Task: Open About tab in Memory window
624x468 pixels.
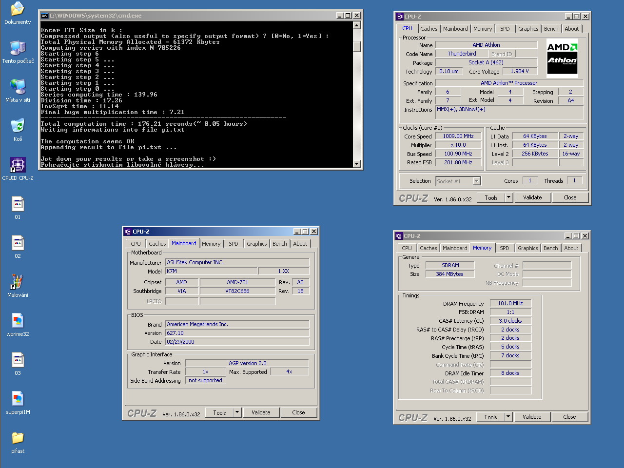Action: click(571, 248)
